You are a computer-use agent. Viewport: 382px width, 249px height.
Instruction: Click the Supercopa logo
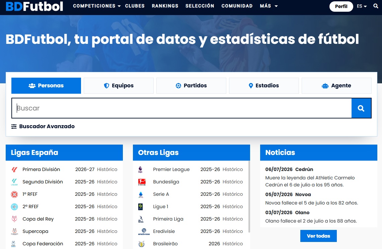tap(14, 232)
